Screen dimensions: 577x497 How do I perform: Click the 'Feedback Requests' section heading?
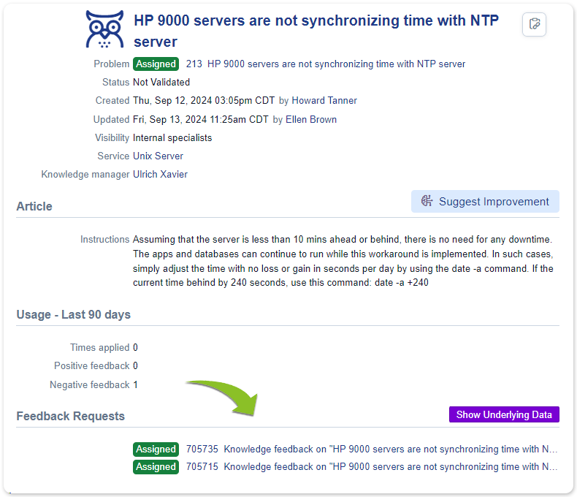click(70, 416)
